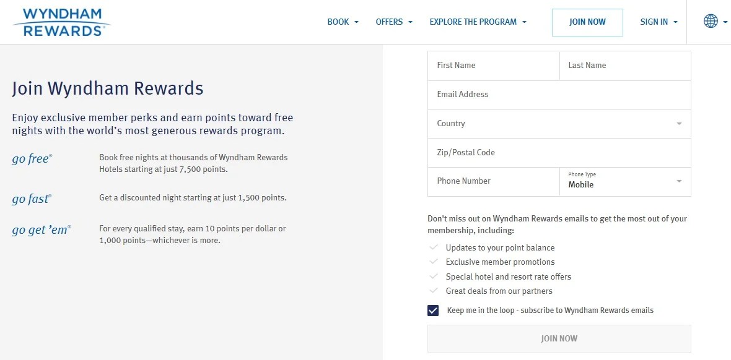
Task: Click the Email Address input field
Action: 558,94
